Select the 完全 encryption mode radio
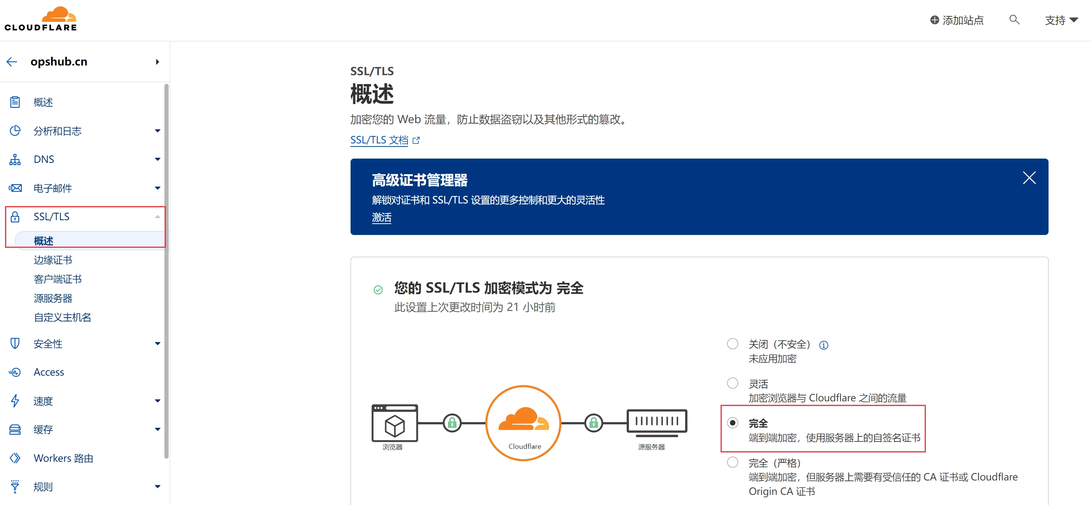 pos(732,423)
